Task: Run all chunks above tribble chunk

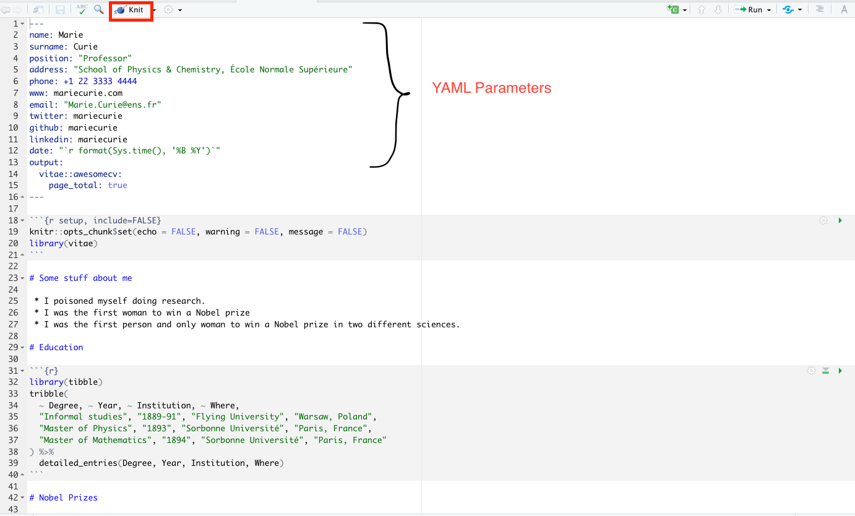Action: pyautogui.click(x=825, y=371)
